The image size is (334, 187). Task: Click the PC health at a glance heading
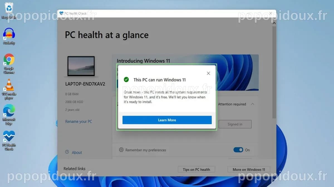click(x=107, y=35)
